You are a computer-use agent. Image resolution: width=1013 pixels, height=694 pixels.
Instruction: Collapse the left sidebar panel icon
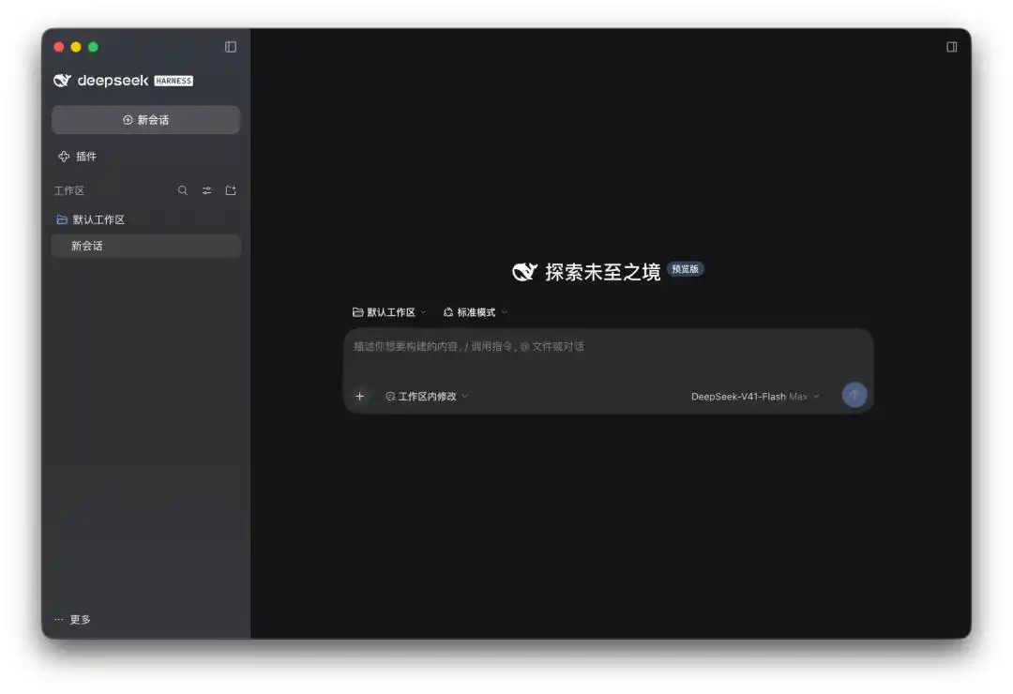coord(231,47)
